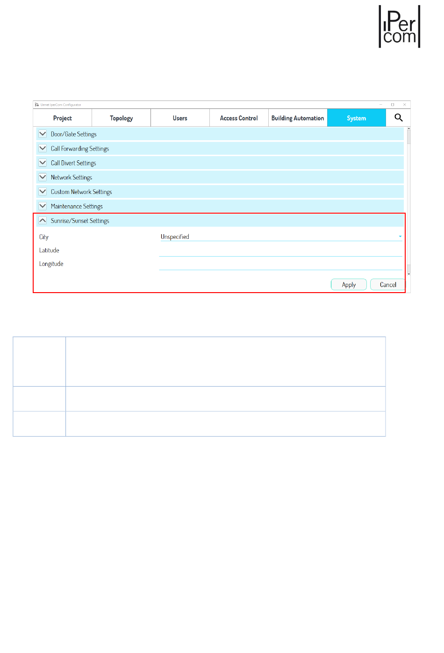
Task: Click the settings list vertical scrollbar thumb
Action: pos(409,136)
